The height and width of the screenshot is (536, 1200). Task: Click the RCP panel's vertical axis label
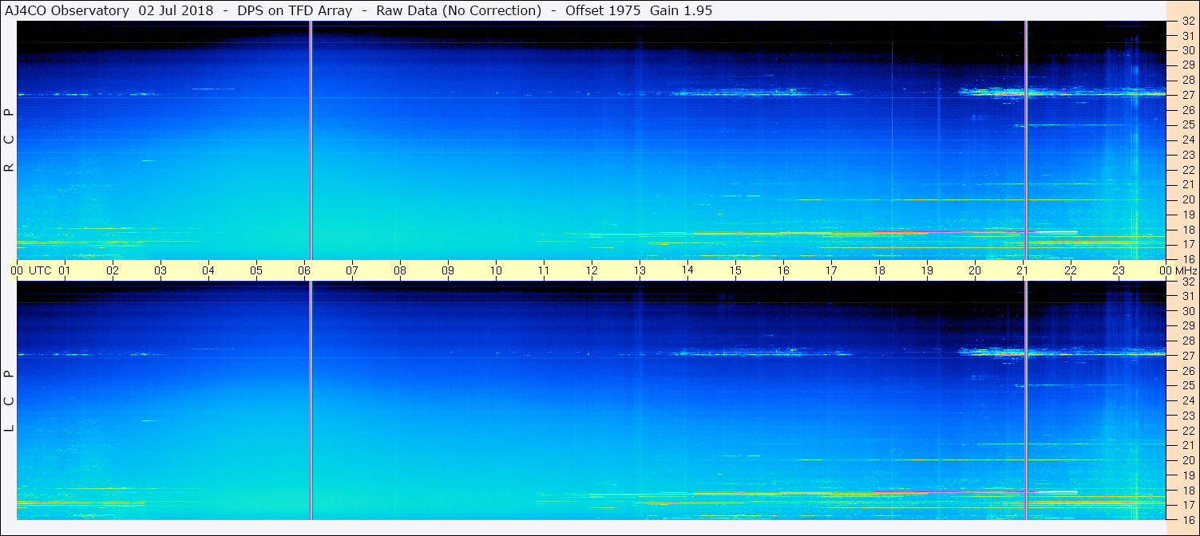(10, 140)
